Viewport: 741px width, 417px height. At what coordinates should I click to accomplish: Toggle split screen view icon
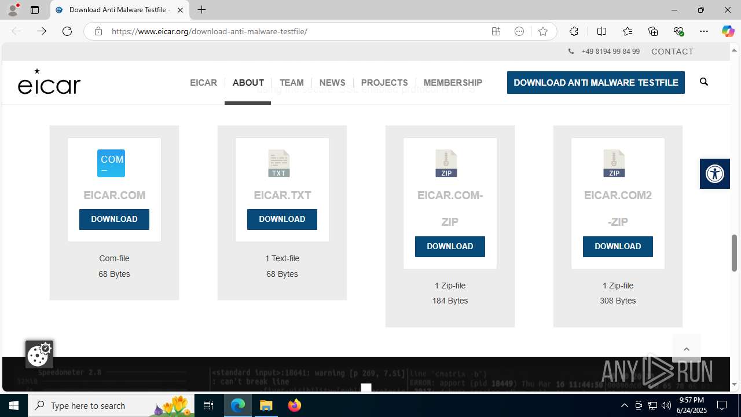[x=601, y=31]
